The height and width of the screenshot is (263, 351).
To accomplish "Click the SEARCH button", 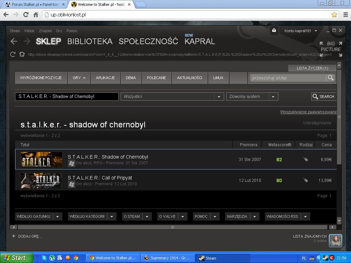I will point(324,97).
